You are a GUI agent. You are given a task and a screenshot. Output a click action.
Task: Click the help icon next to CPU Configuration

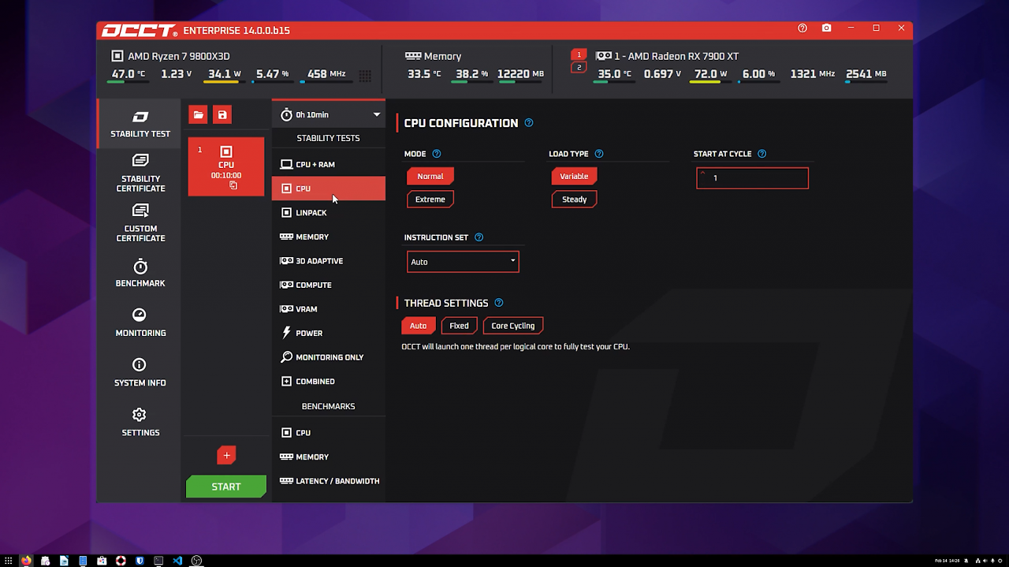(x=529, y=123)
